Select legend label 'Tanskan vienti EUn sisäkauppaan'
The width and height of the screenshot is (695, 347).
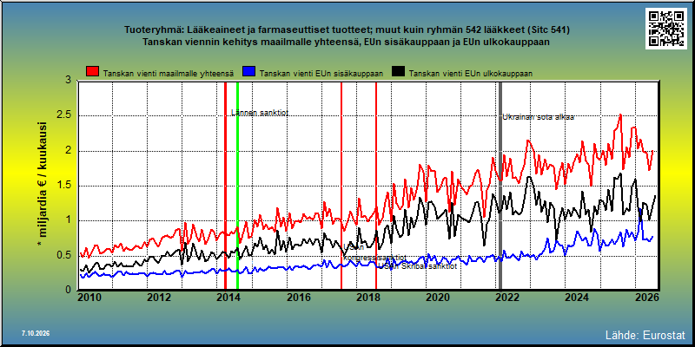(x=321, y=74)
